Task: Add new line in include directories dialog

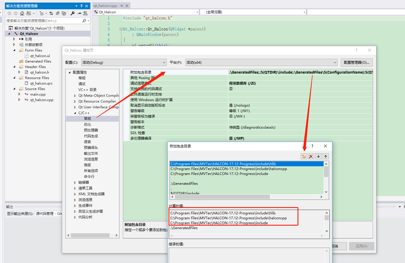Action: (304, 156)
